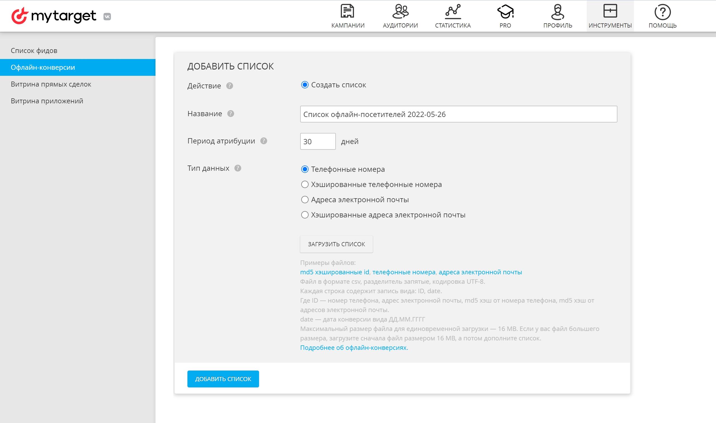The height and width of the screenshot is (423, 716).
Task: Open the Статистика chart icon
Action: click(x=453, y=11)
